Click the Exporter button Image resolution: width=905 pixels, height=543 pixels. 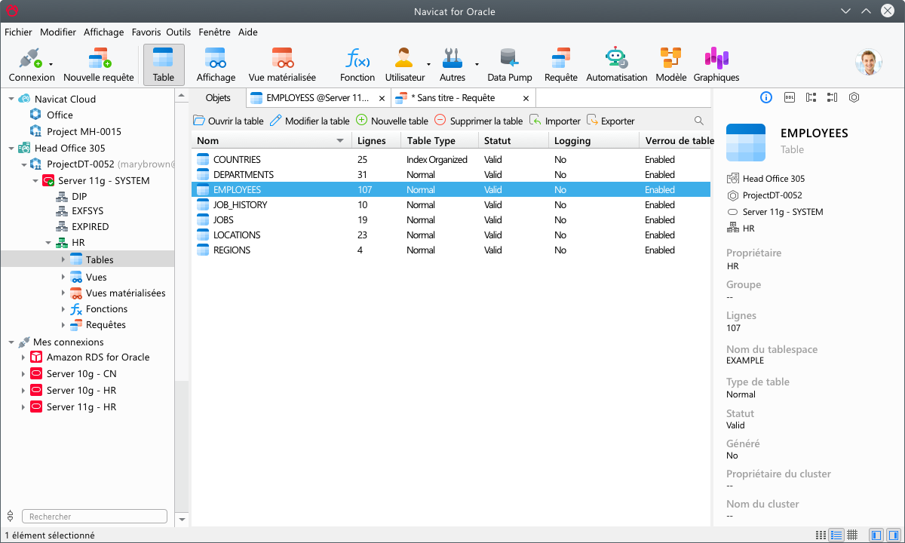coord(611,121)
